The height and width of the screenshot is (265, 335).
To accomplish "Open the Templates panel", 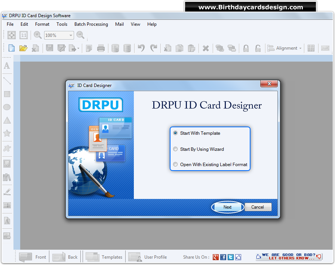I will point(104,257).
